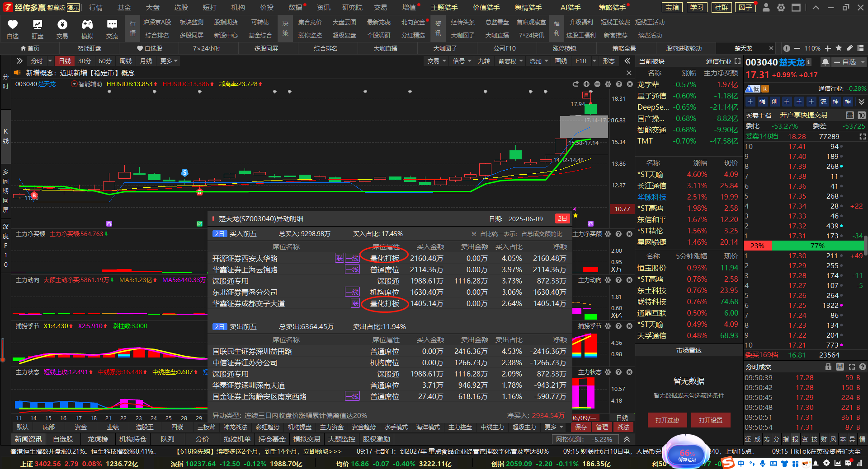Screen dimensions: 868x469
Task: Open the 分时 dropdown arrow
Action: [50, 61]
